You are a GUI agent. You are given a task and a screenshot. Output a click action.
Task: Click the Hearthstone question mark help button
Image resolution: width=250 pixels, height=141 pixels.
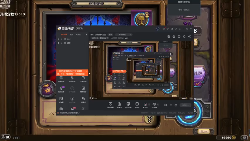149,119
